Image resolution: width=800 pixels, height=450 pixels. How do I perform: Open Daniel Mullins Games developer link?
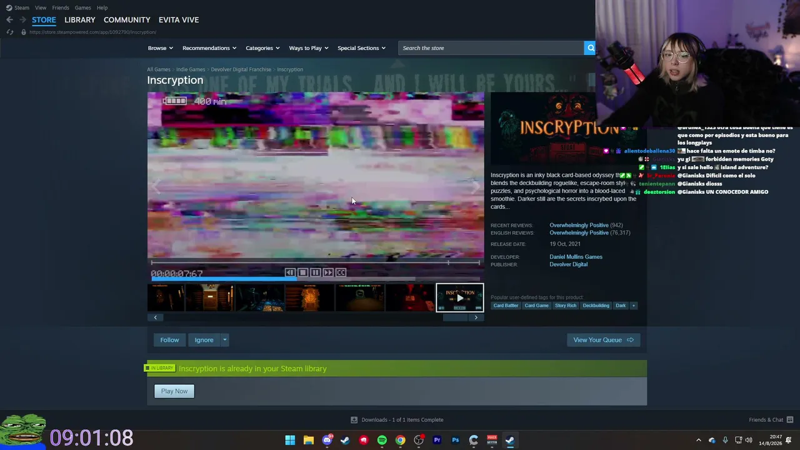576,257
